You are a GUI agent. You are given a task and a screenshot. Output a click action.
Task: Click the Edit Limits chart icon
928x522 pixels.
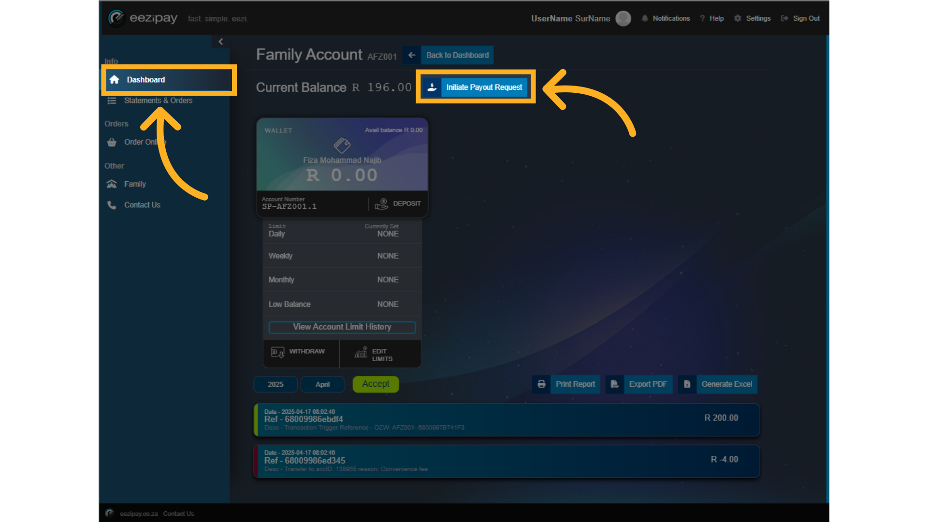click(361, 352)
